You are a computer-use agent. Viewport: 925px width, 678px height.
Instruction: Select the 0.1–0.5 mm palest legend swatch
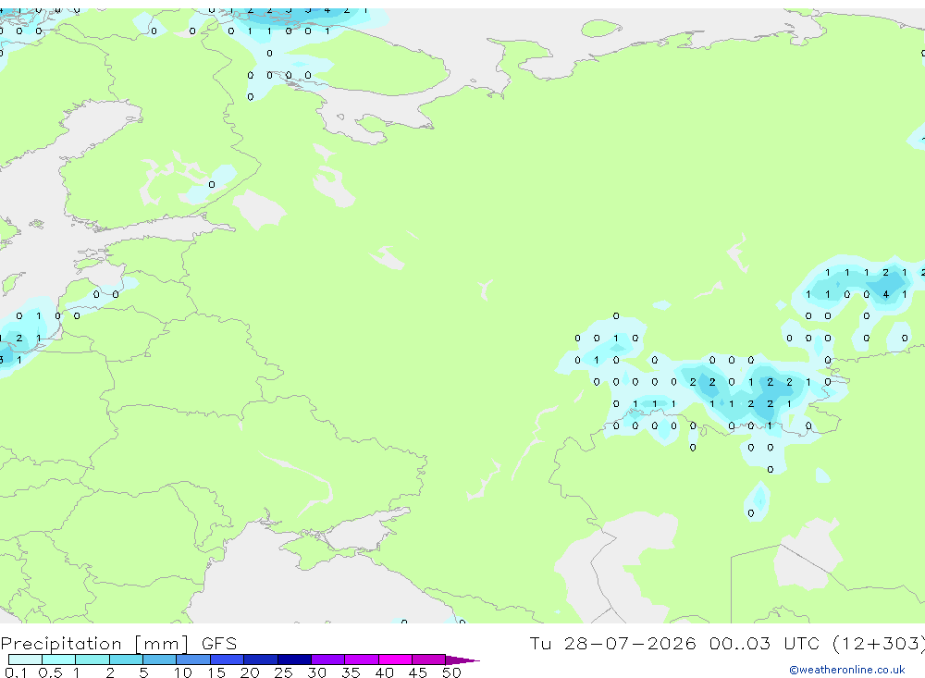(x=25, y=660)
